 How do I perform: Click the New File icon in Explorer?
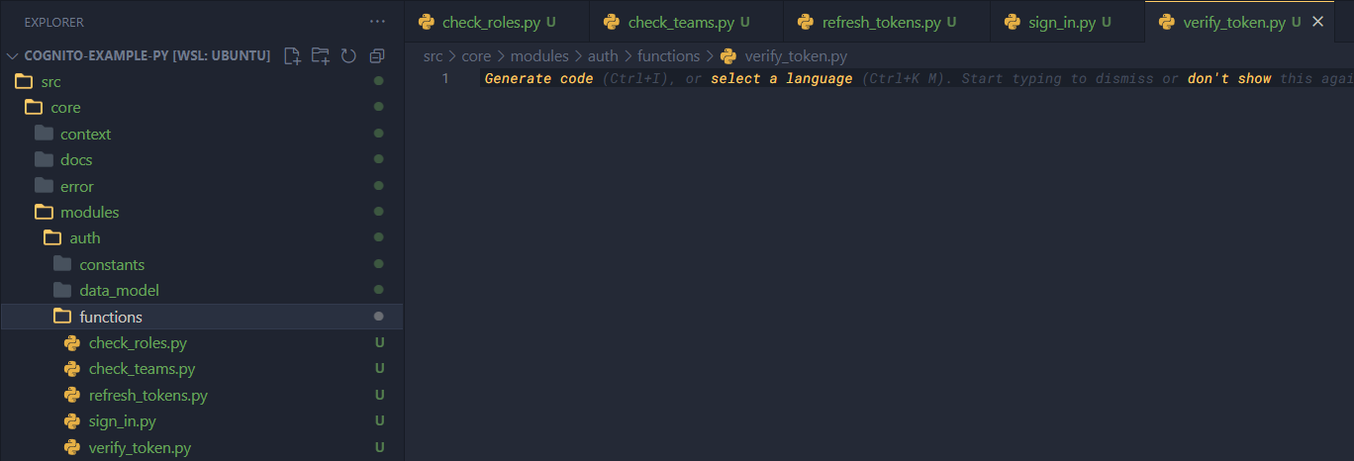point(292,56)
